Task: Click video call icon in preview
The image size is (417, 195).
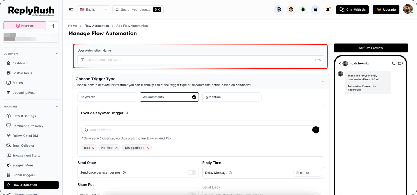Action: coord(400,63)
